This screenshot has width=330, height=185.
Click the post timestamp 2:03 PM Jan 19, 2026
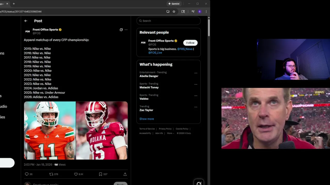(38, 164)
